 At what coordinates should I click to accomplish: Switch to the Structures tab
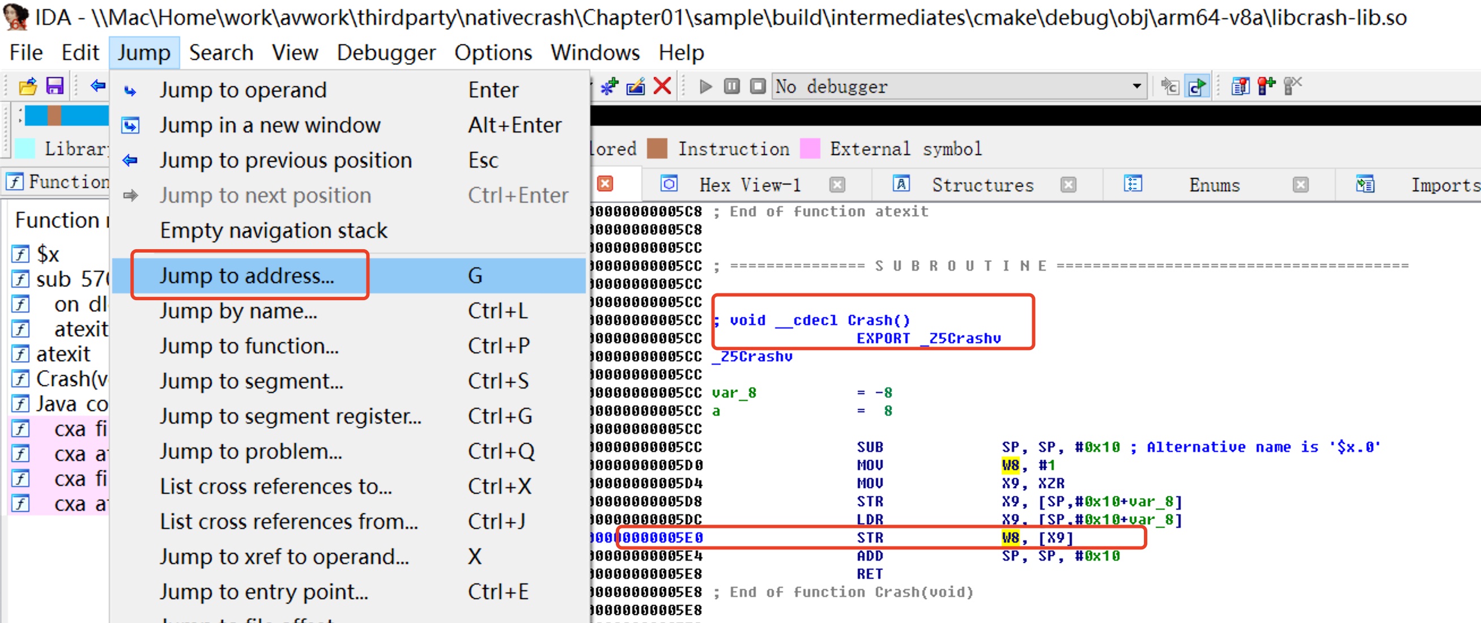tap(982, 185)
